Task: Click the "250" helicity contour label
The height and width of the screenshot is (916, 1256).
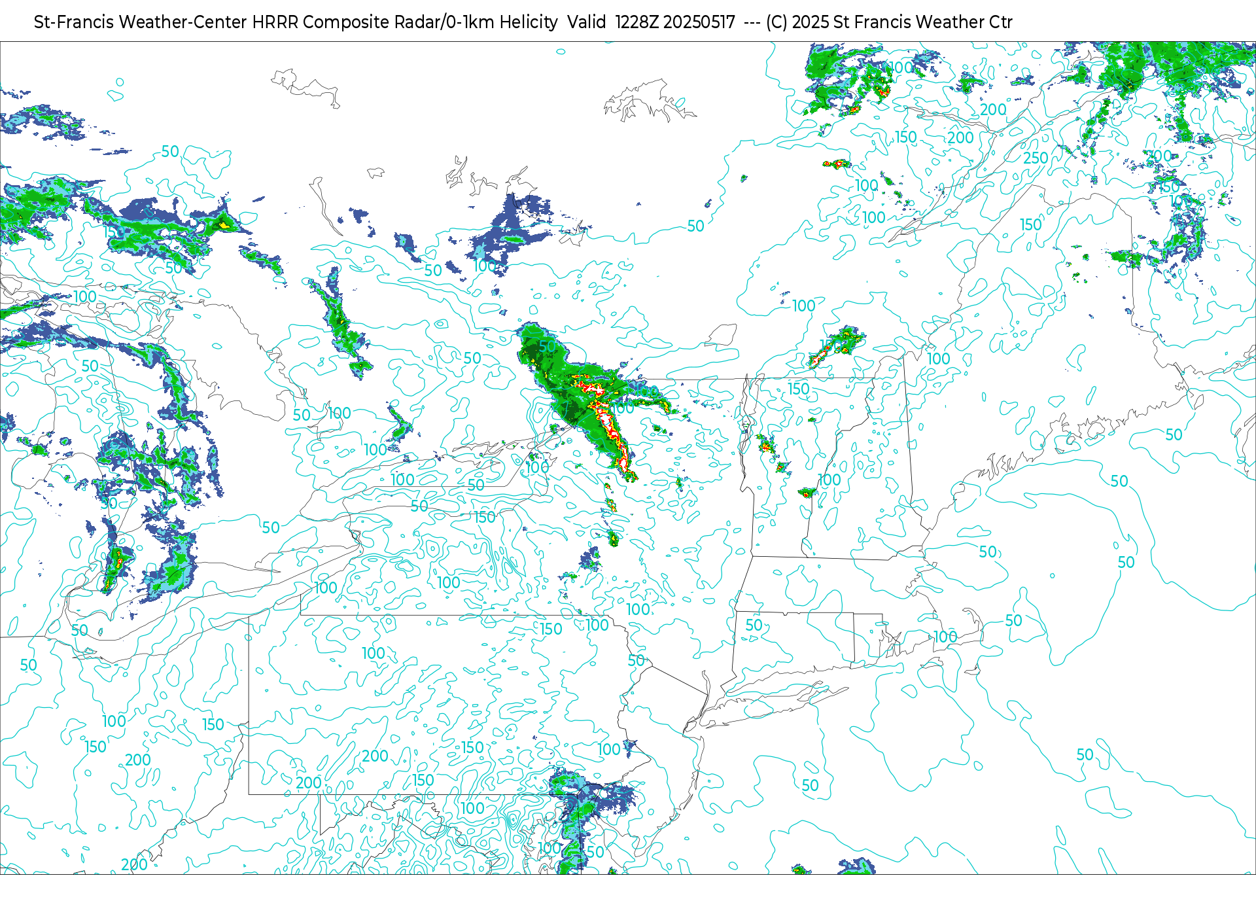Action: click(1036, 158)
